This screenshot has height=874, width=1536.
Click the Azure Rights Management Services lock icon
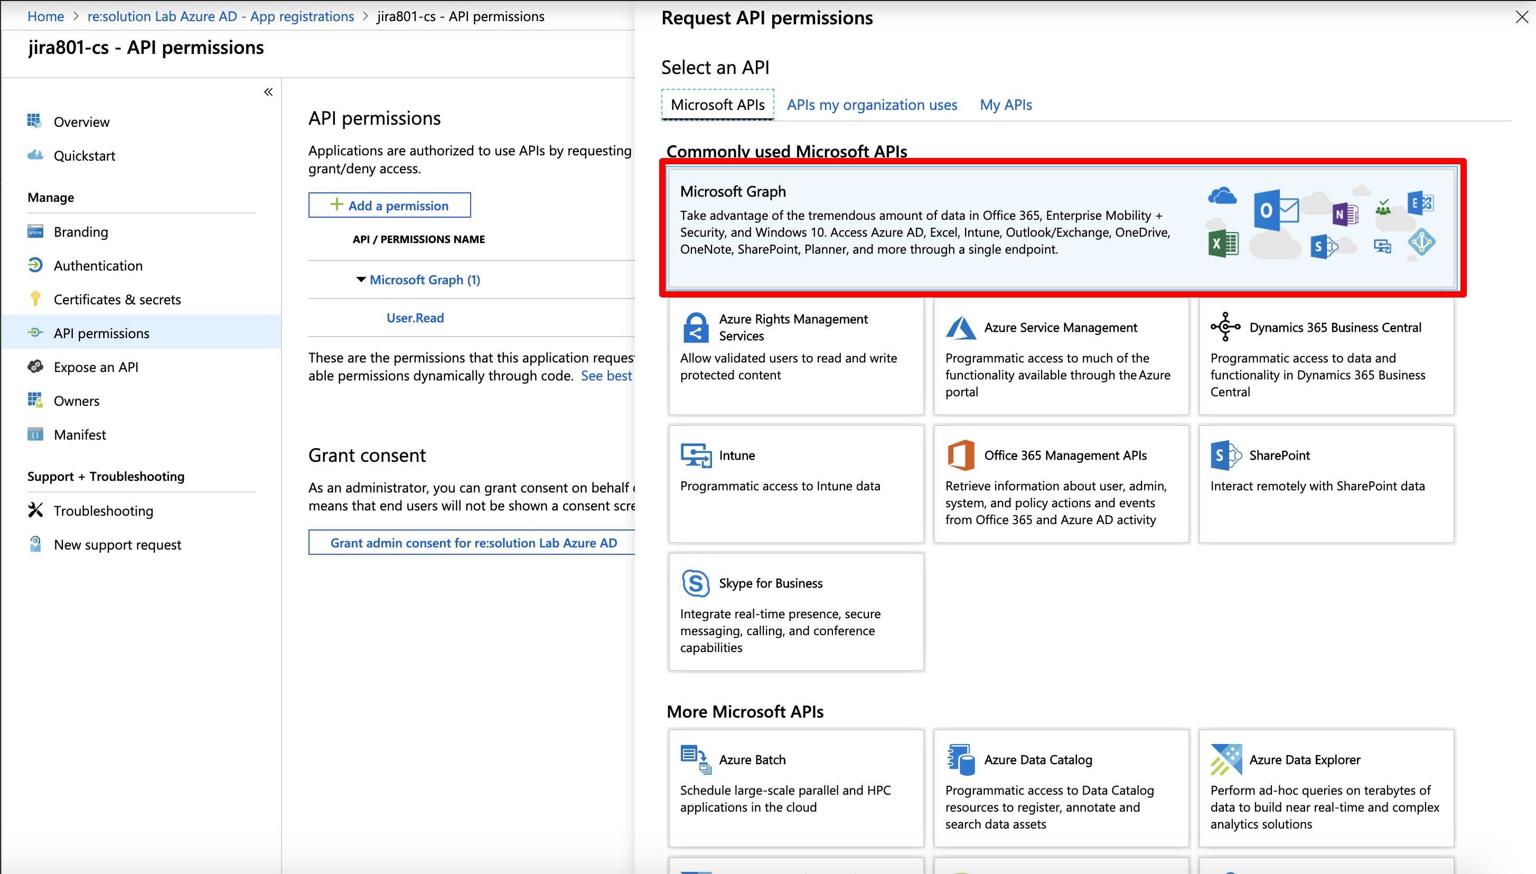pos(696,327)
